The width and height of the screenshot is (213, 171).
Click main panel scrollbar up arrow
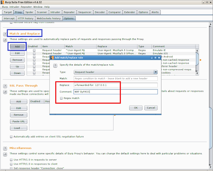tap(210, 24)
